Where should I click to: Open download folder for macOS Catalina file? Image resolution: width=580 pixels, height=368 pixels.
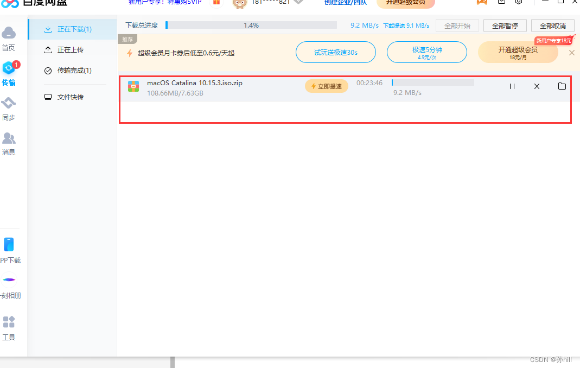tap(562, 86)
